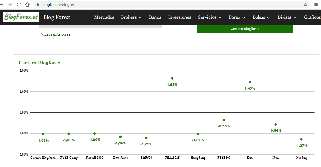The width and height of the screenshot is (321, 167).
Task: Expand the Forex dropdown menu
Action: [x=237, y=17]
